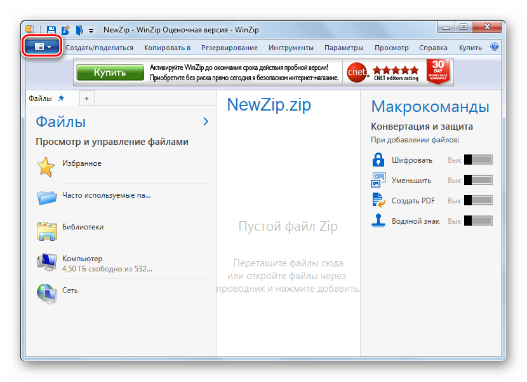527x382 pixels.
Task: Click the New Zip file icon with star
Action: (65, 30)
